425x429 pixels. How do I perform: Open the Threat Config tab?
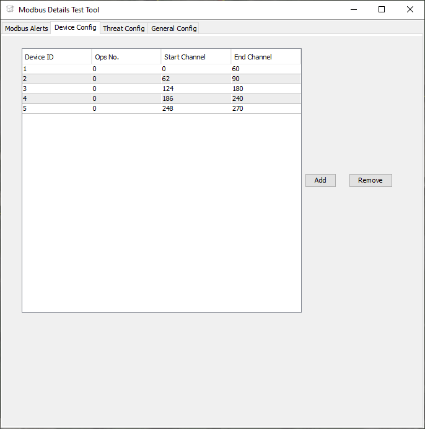(124, 28)
